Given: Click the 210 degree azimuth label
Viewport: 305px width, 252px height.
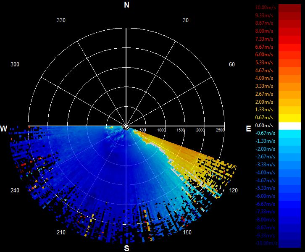Looking at the screenshot, I should click(x=61, y=232).
